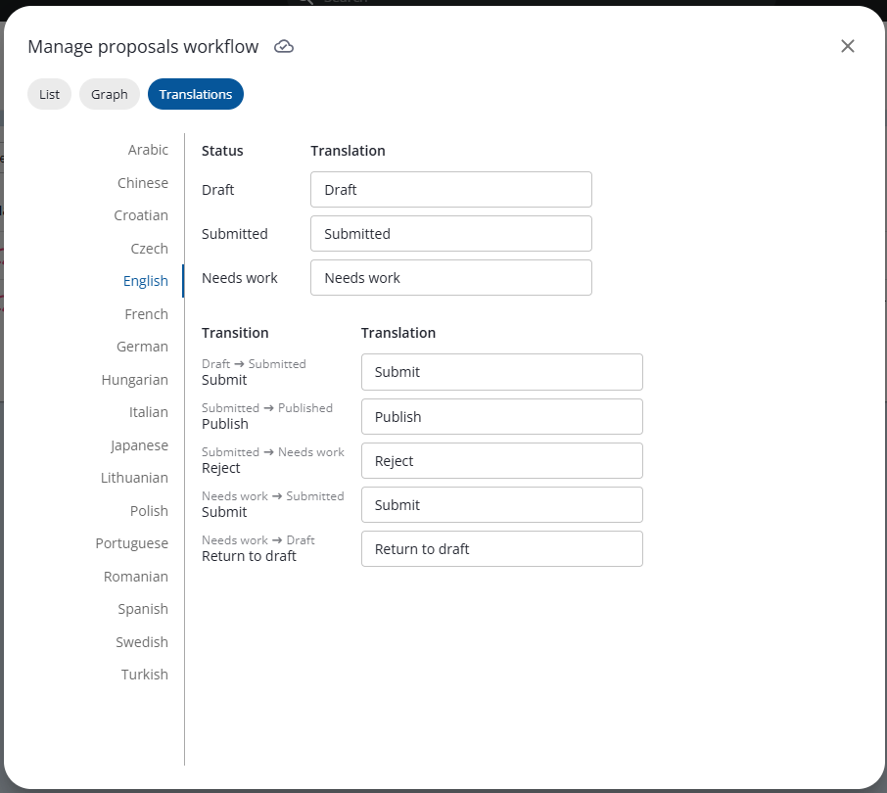The height and width of the screenshot is (793, 887).
Task: Choose Arabic in the language list
Action: click(148, 150)
